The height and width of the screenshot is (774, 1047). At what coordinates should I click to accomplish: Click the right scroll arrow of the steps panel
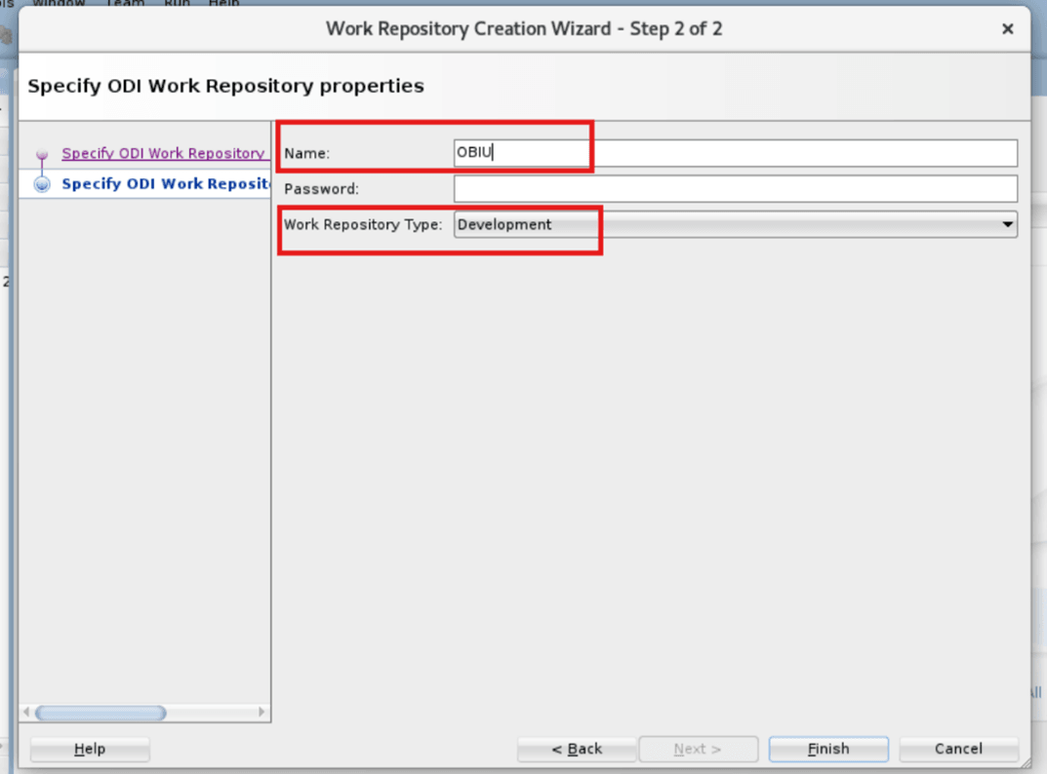[x=262, y=714]
